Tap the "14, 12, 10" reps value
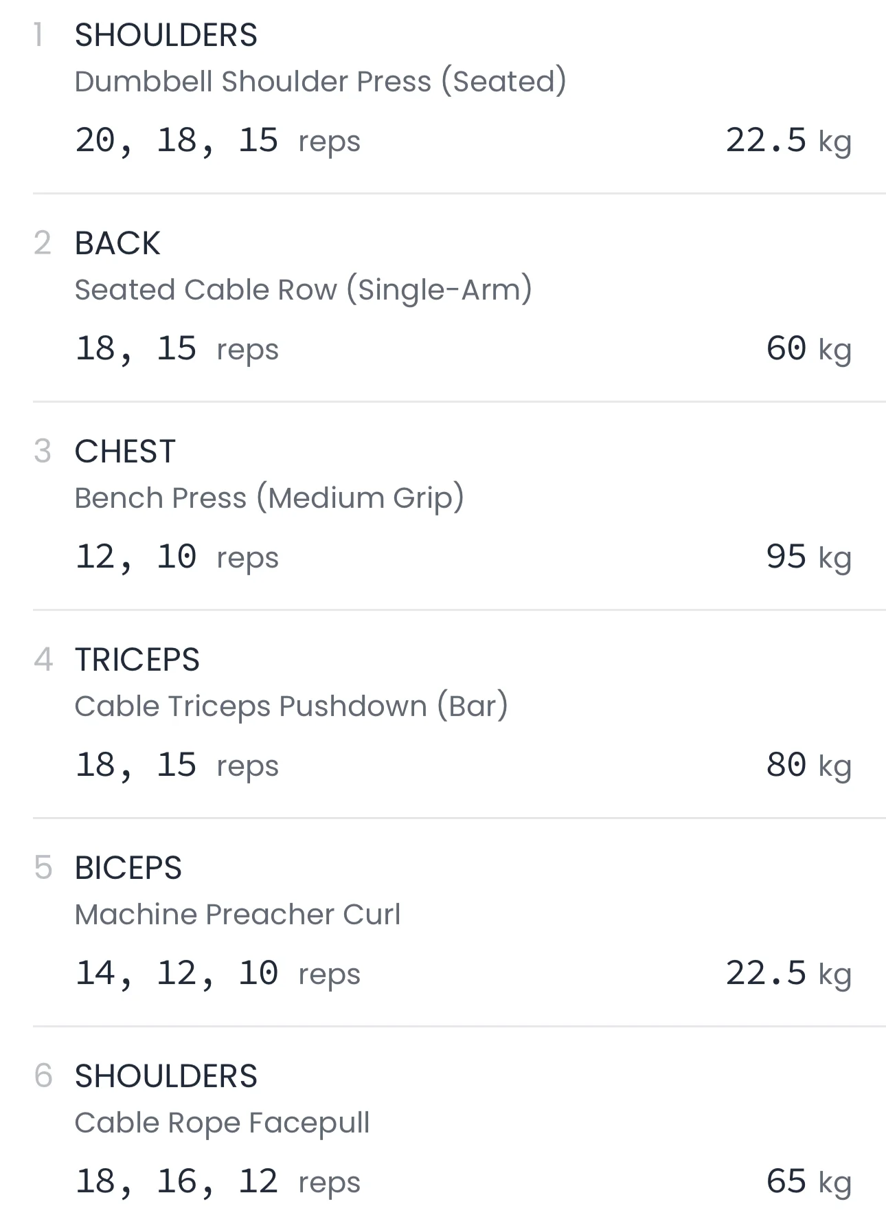Screen dimensions: 886x1215 click(177, 974)
